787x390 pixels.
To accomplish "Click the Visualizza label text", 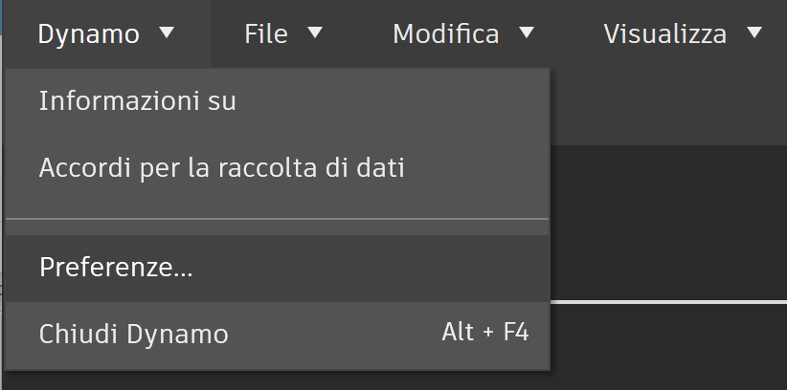I will (665, 34).
